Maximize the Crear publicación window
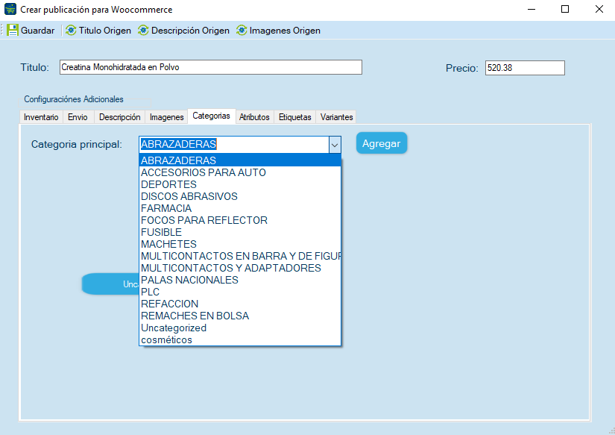 tap(565, 9)
